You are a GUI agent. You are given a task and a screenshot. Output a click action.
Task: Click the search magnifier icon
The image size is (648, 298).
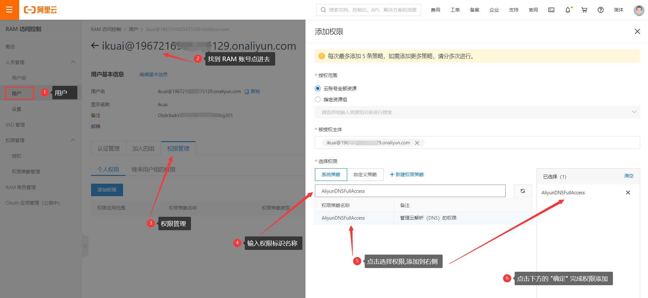coord(323,10)
